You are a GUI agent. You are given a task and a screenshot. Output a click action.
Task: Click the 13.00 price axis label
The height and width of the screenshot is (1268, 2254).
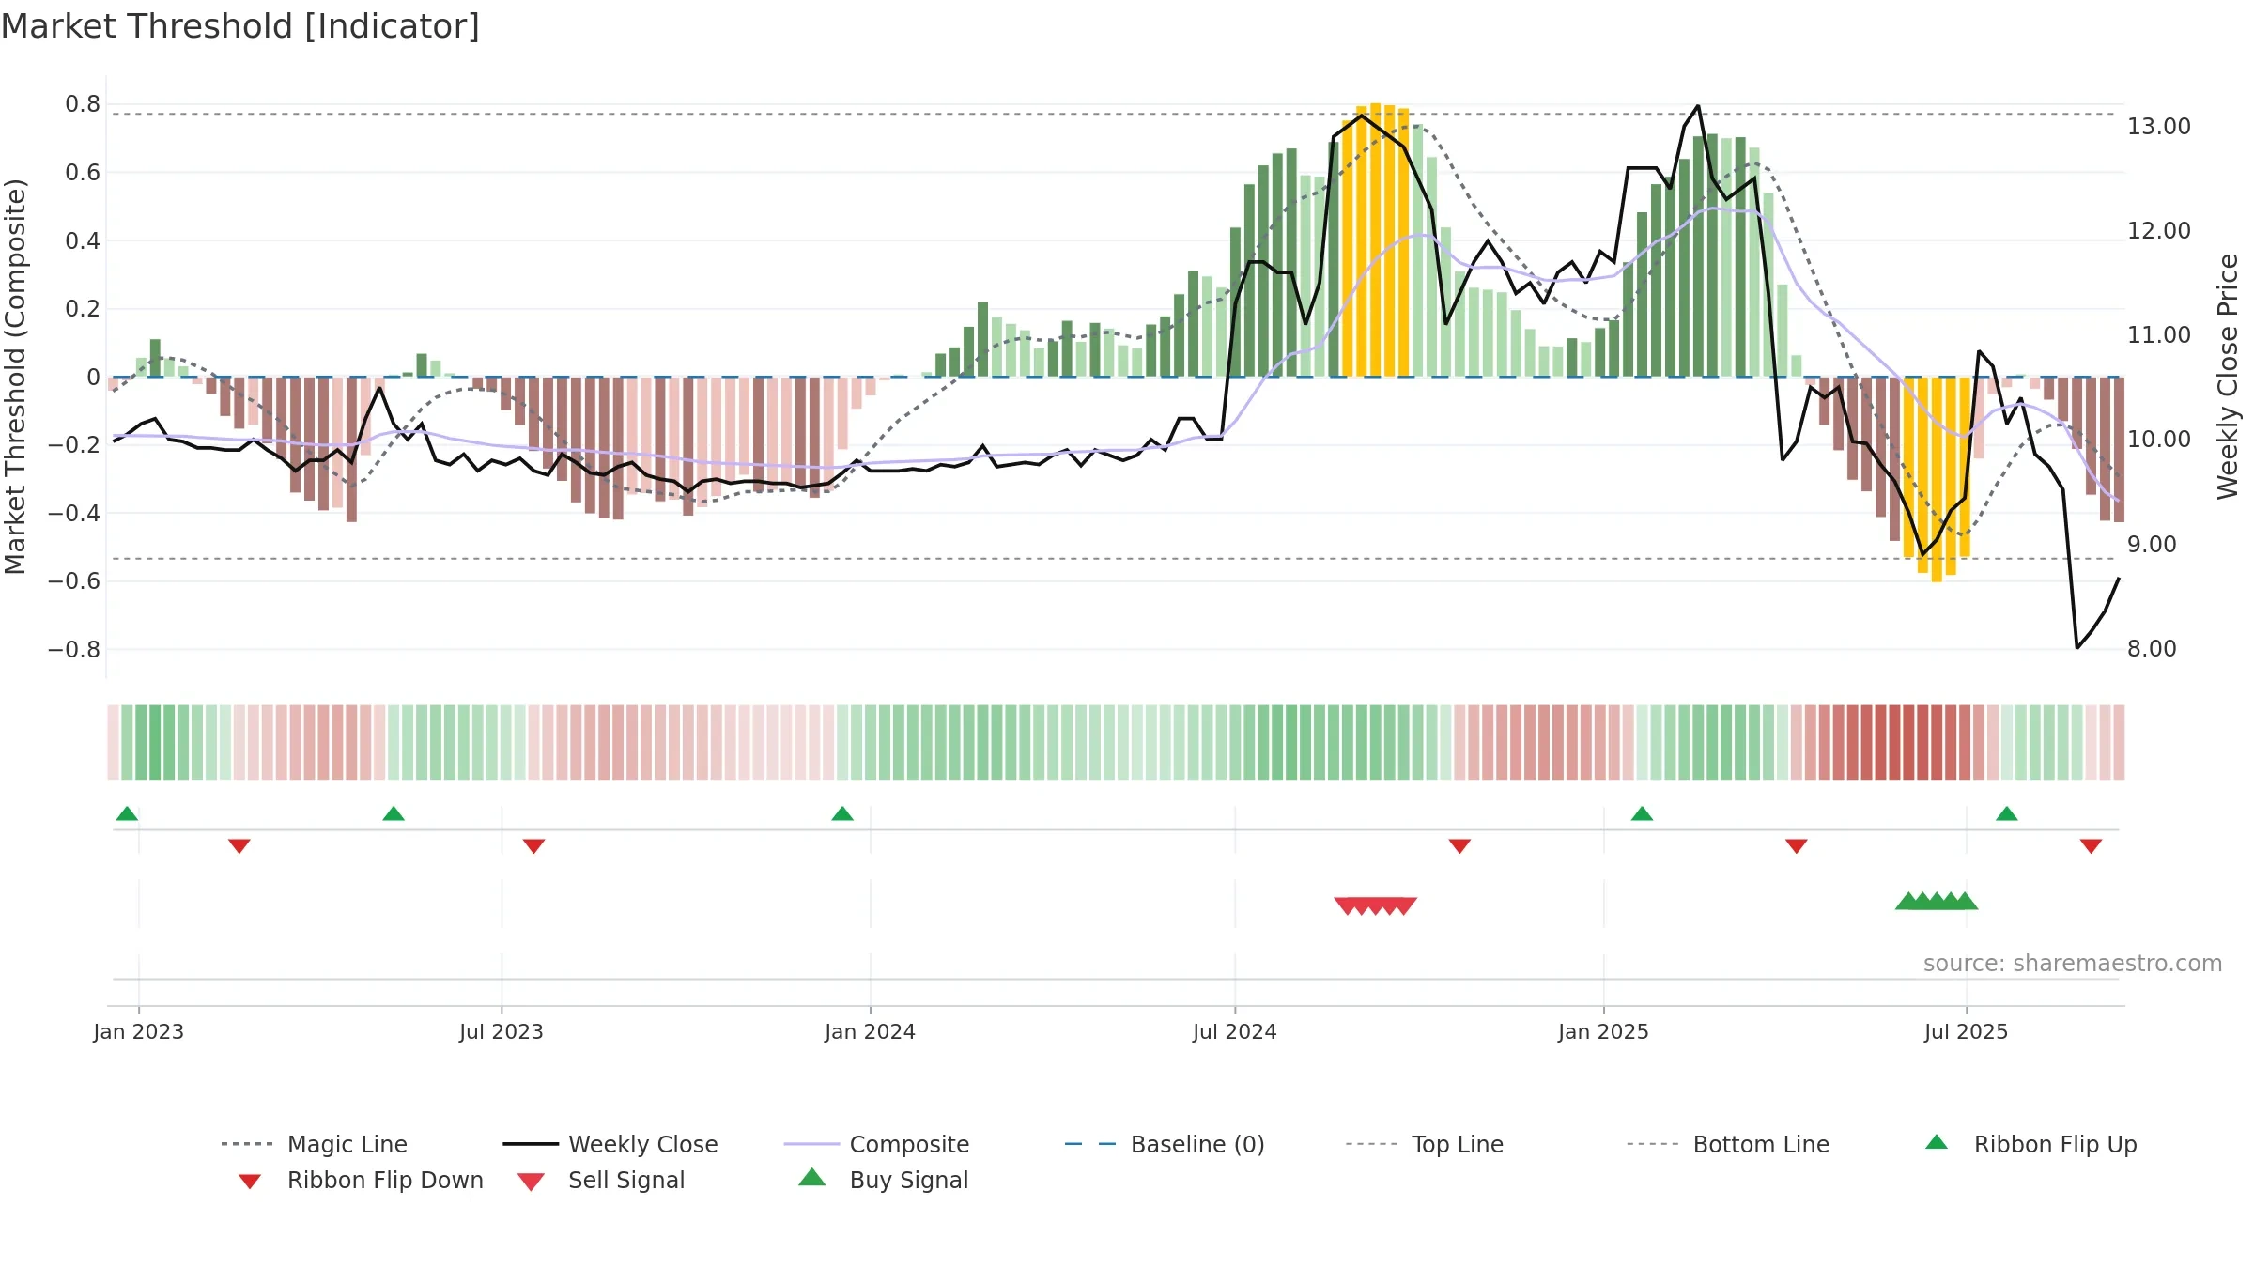pos(2159,127)
